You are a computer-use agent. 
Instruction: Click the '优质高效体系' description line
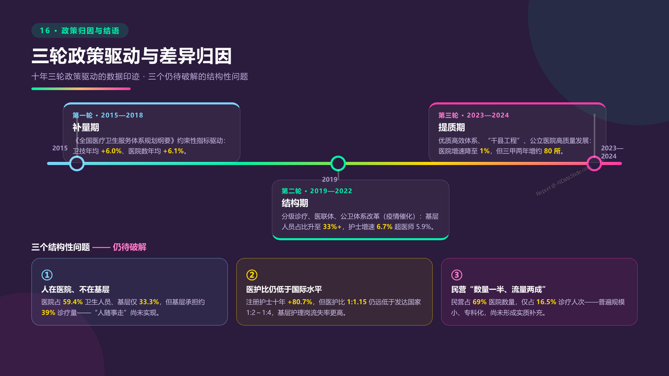(515, 140)
